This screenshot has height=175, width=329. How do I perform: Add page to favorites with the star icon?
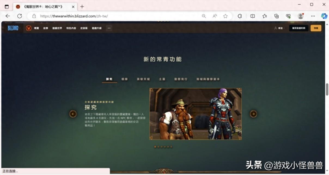(225, 16)
